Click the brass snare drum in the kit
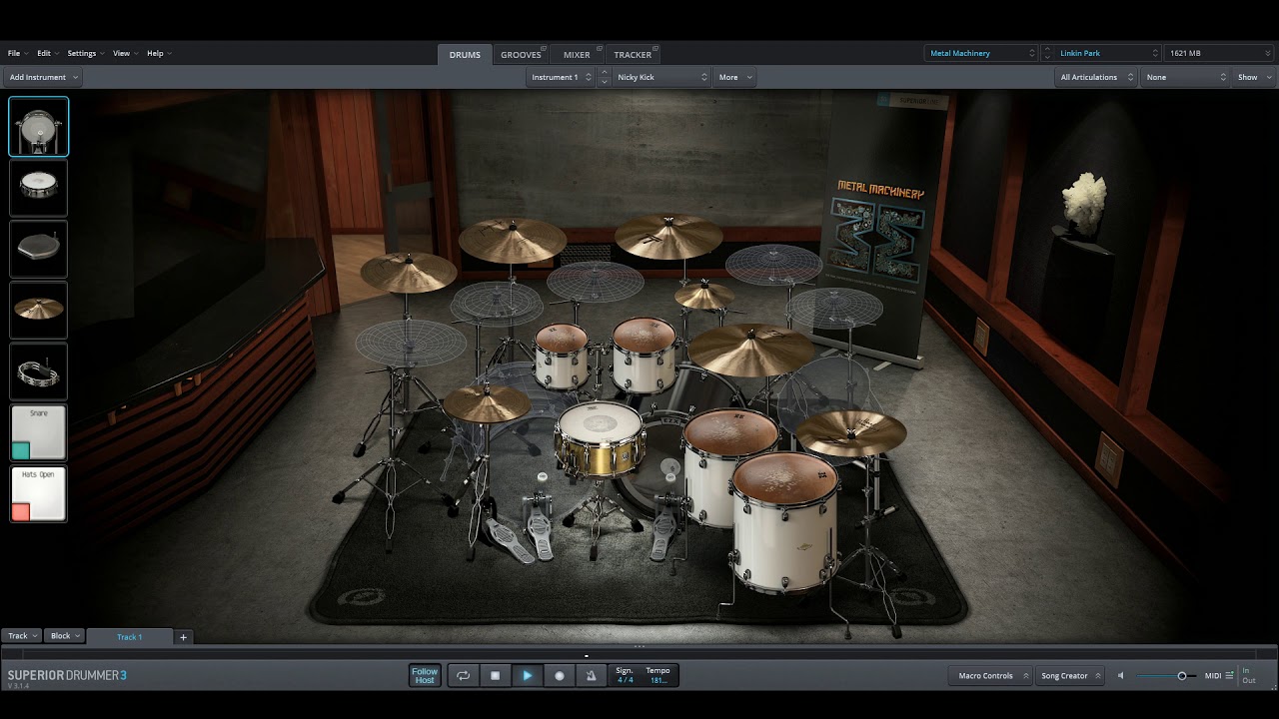The height and width of the screenshot is (719, 1279). click(600, 439)
